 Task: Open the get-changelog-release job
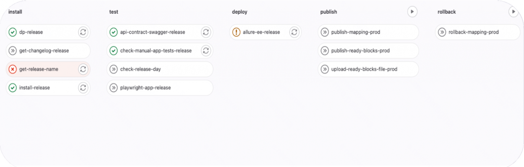[x=44, y=51]
